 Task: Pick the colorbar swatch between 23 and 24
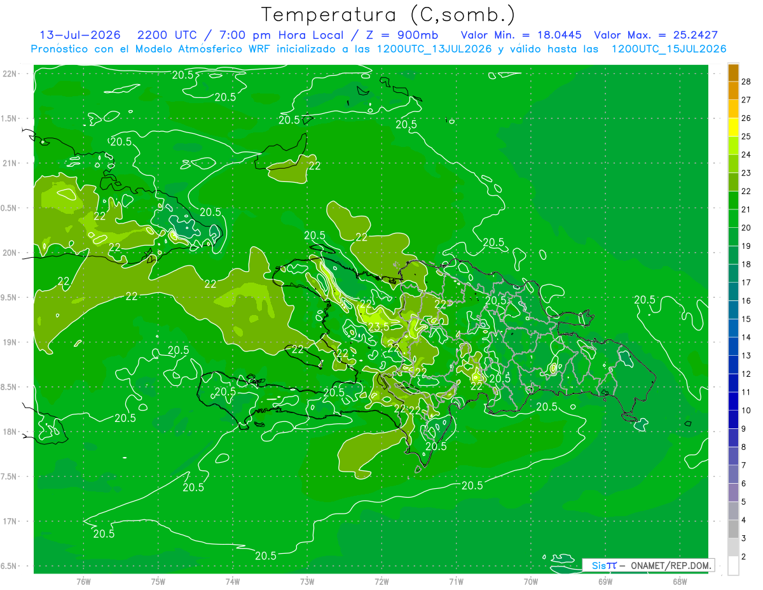(x=733, y=164)
